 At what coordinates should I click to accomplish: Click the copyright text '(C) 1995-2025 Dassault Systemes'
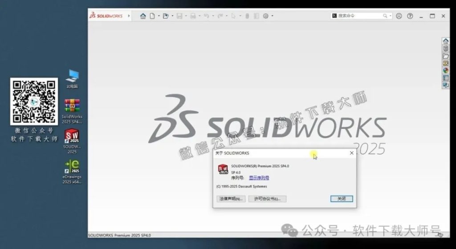[241, 186]
